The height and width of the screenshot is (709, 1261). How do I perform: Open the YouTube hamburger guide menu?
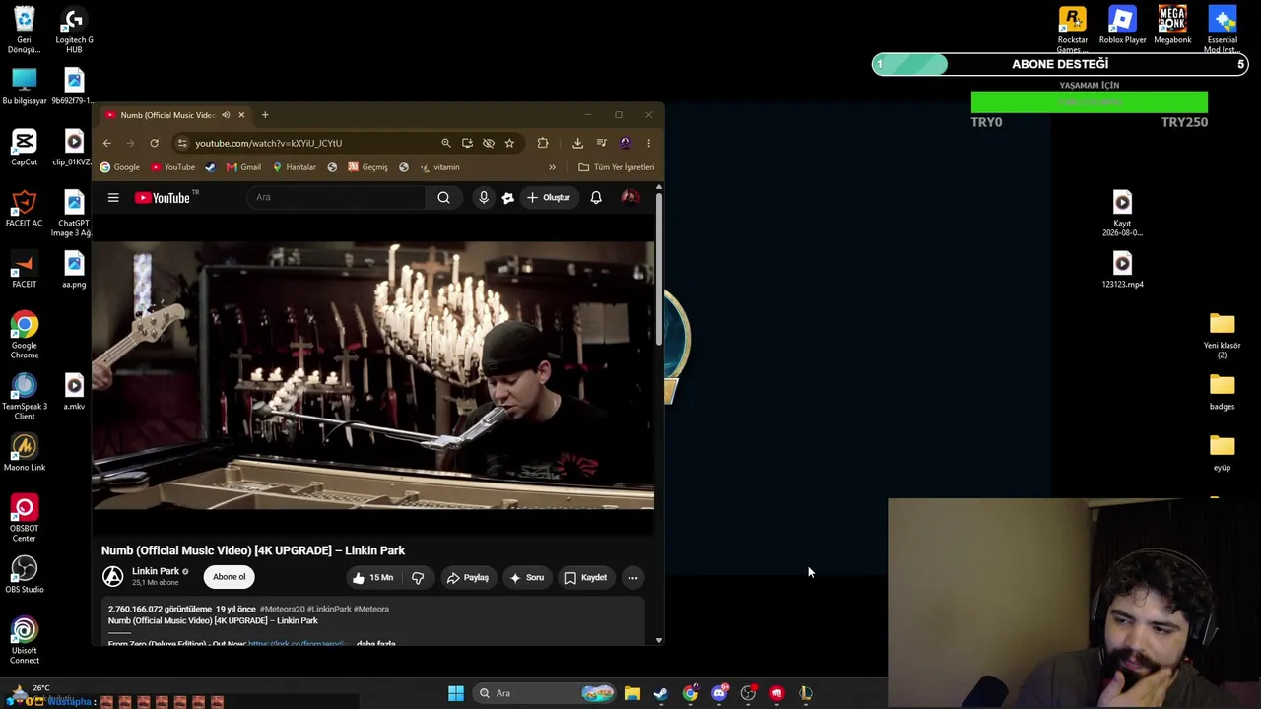[113, 198]
